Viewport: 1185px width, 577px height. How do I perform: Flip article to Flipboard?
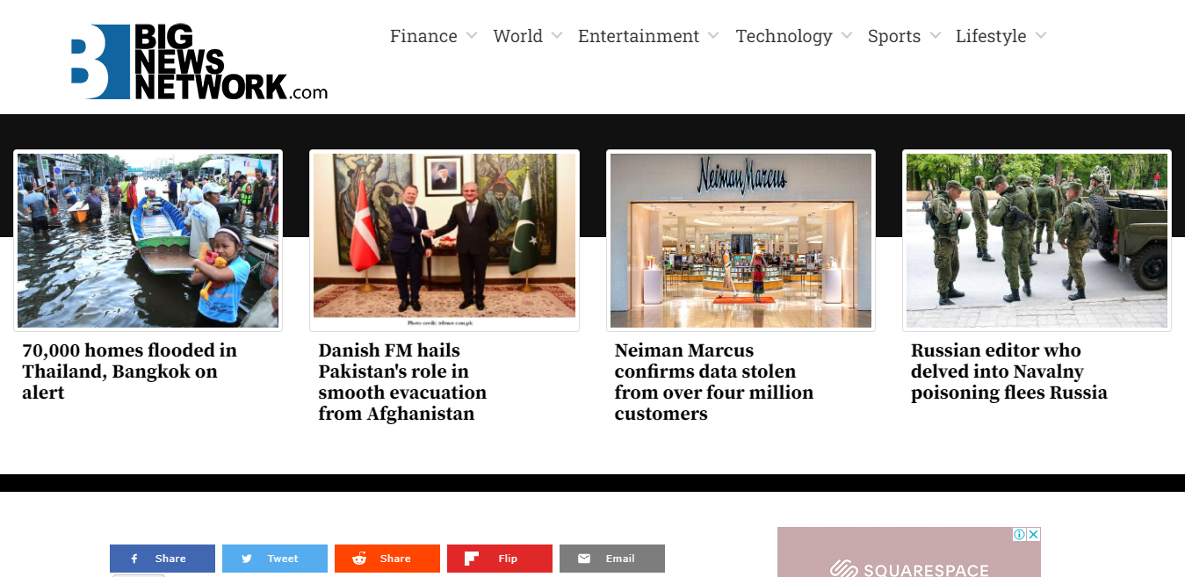[500, 559]
